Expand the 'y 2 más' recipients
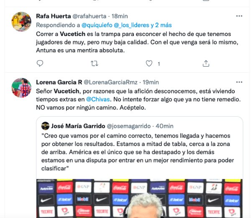Viewport: 251px width, 218px height. click(161, 25)
